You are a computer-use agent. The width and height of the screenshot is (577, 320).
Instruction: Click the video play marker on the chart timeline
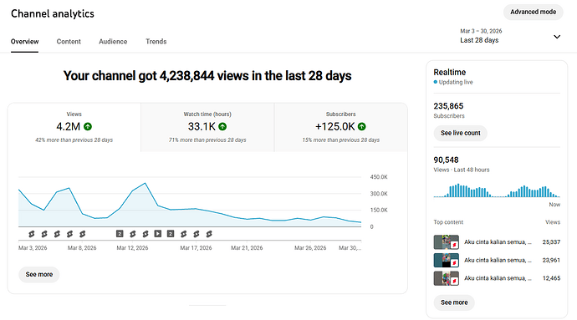coord(158,234)
